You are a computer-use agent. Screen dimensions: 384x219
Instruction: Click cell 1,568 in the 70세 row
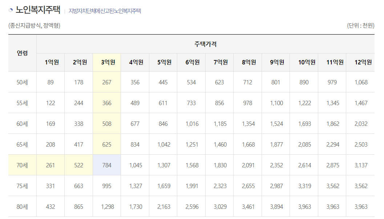pyautogui.click(x=191, y=165)
